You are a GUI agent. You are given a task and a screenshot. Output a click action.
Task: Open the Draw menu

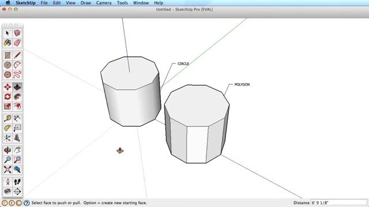pos(86,3)
